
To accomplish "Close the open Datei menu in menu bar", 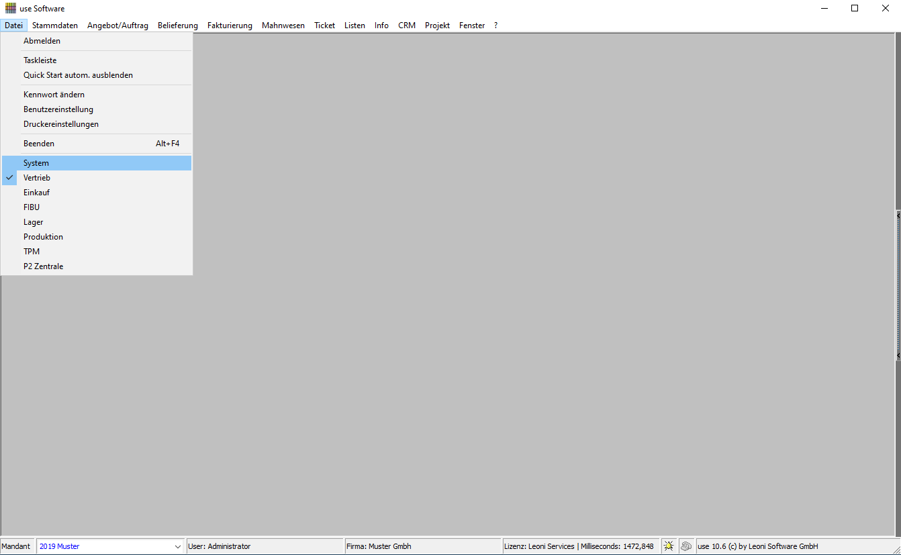I will click(x=14, y=26).
